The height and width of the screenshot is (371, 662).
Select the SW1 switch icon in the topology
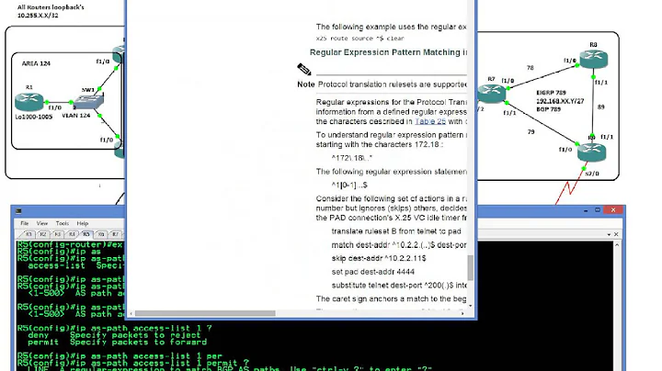[88, 101]
